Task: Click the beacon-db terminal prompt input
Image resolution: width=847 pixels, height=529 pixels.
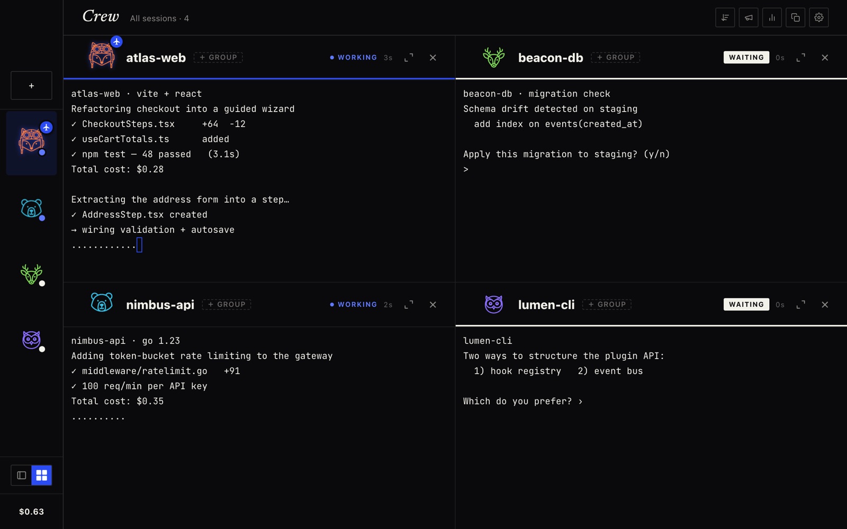Action: click(466, 169)
